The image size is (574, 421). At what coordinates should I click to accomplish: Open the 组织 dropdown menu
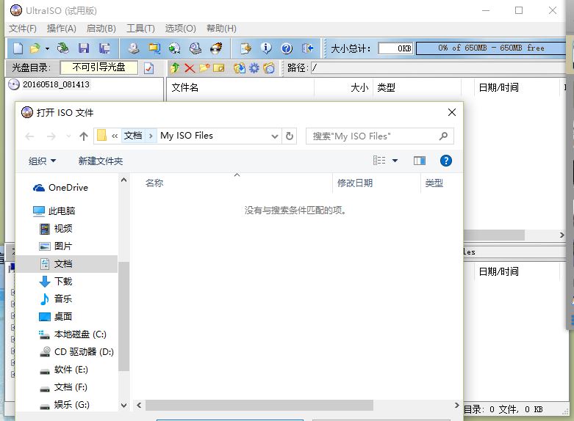(x=42, y=161)
